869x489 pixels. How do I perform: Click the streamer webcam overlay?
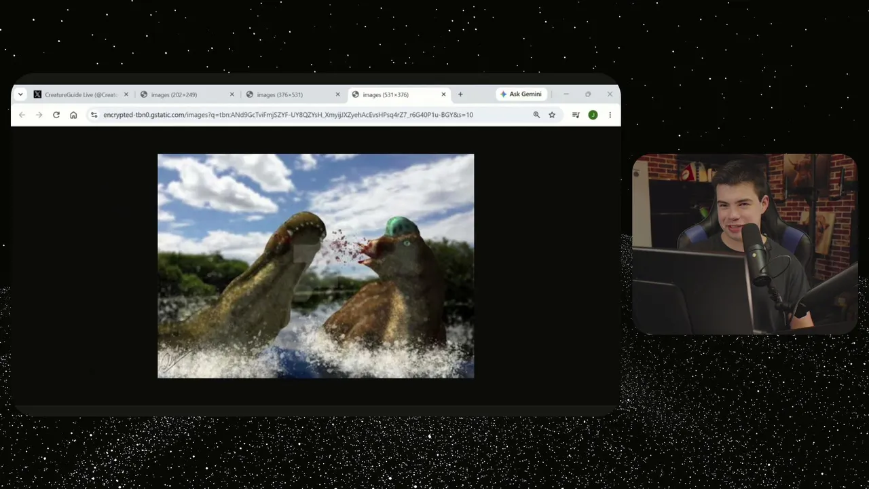[745, 244]
